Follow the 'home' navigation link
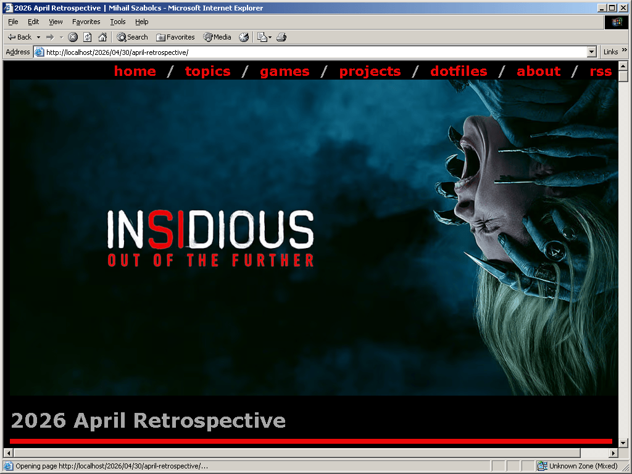Image resolution: width=632 pixels, height=474 pixels. pyautogui.click(x=135, y=71)
